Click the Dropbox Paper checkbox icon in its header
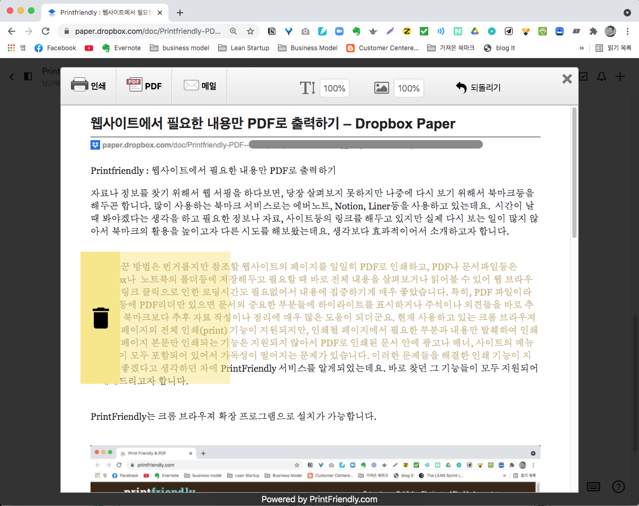The image size is (639, 506). click(583, 77)
